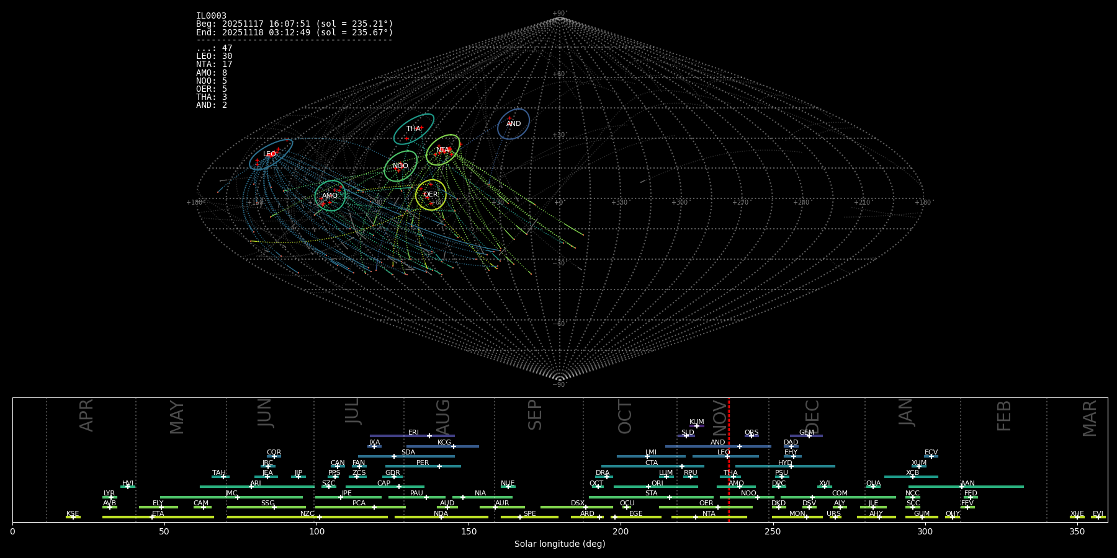1117x558 pixels.
Task: Click the PER shower label in timeline
Action: [x=423, y=463]
